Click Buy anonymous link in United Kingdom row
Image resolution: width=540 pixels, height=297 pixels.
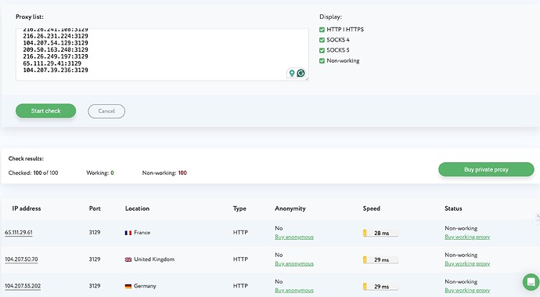point(294,263)
